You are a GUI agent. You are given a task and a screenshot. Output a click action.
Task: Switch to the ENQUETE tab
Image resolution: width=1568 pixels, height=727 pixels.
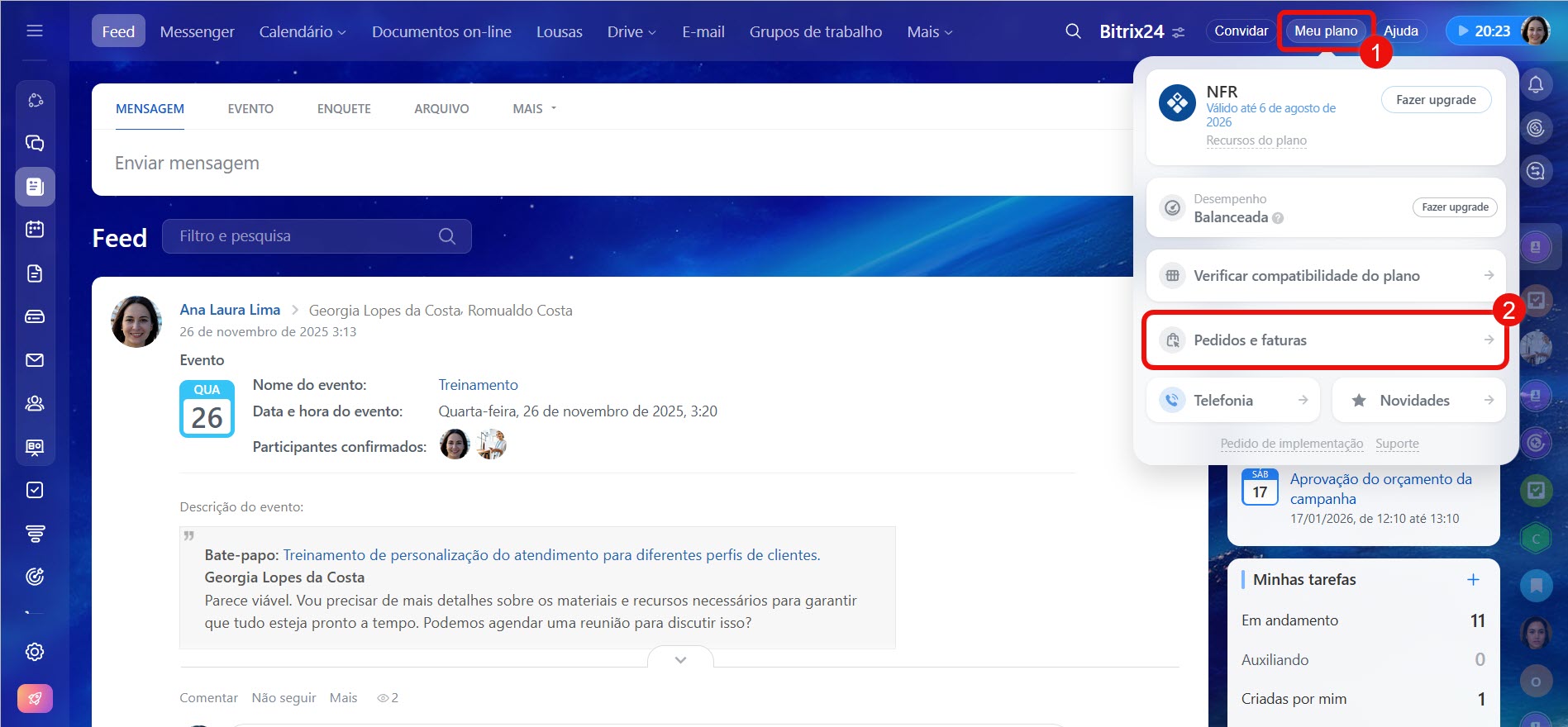pyautogui.click(x=344, y=109)
